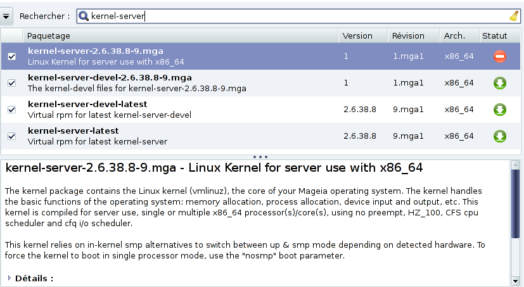This screenshot has height=287, width=524.
Task: Click in the Rechercher search field
Action: click(x=298, y=16)
